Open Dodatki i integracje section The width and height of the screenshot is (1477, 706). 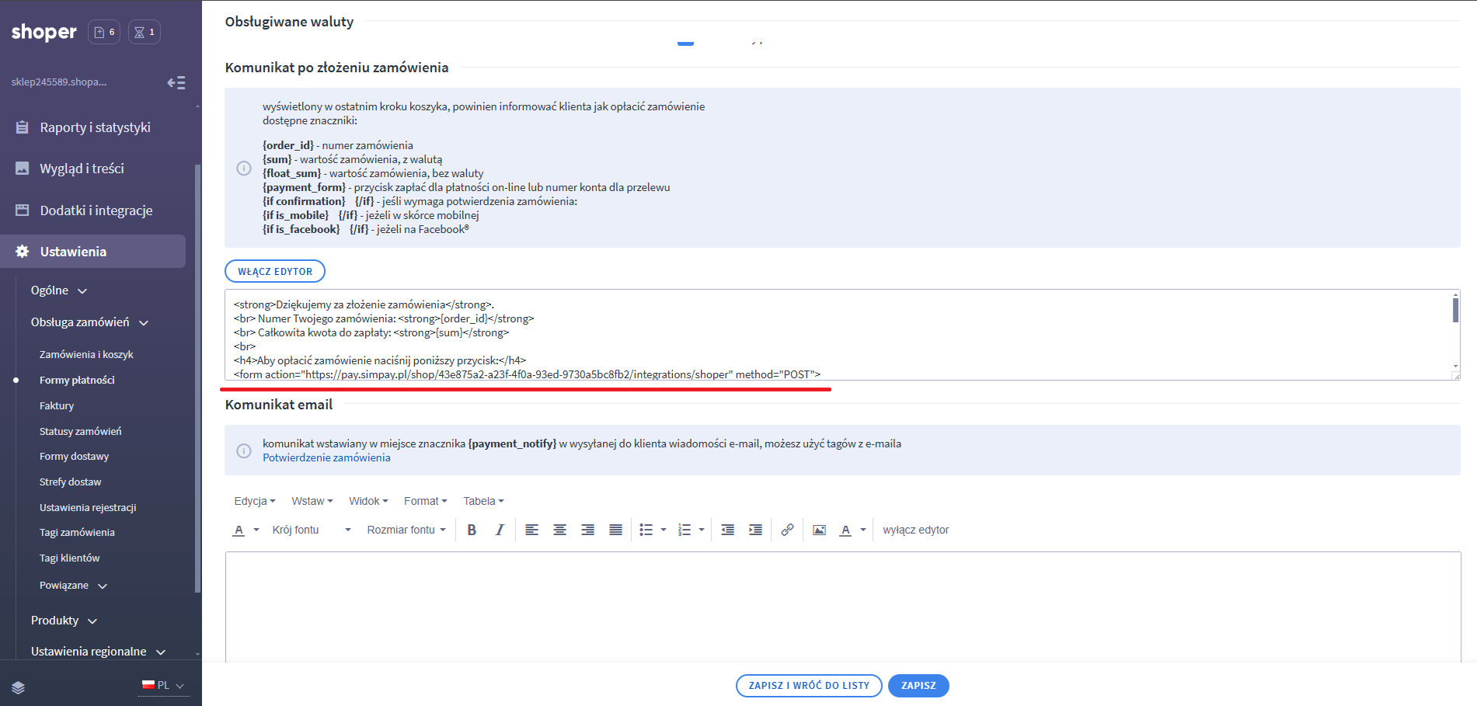click(x=93, y=210)
